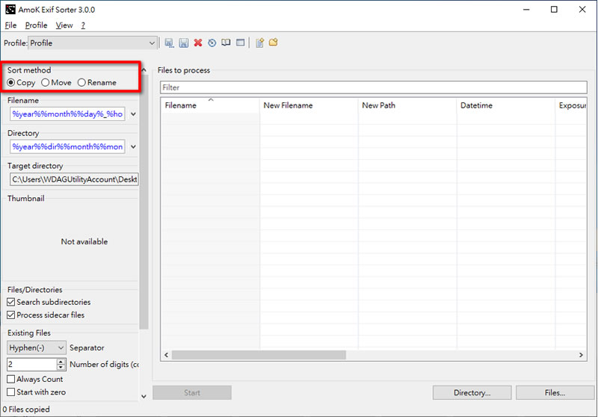
Task: Click file list scroll left arrow
Action: (166, 355)
